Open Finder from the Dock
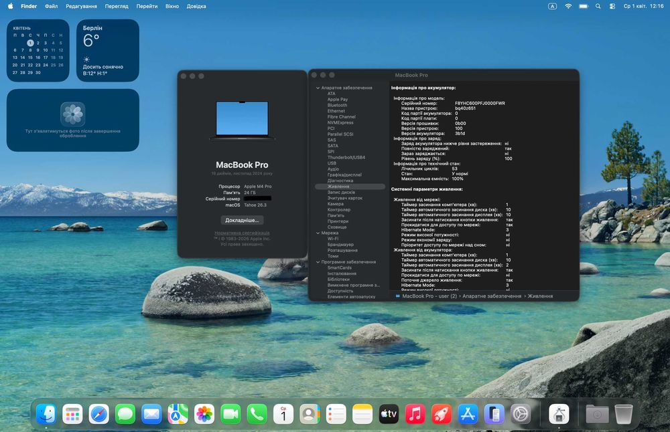Screen dimensions: 670x432 pos(46,414)
